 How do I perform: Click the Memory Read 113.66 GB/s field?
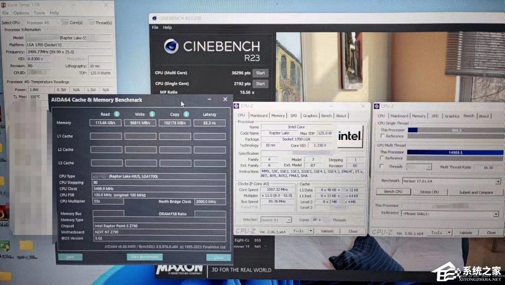pyautogui.click(x=105, y=123)
